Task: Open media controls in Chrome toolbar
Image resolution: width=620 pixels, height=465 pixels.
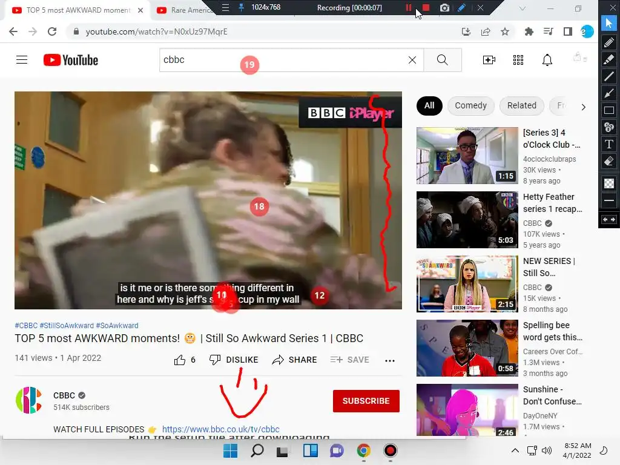Action: point(548,31)
